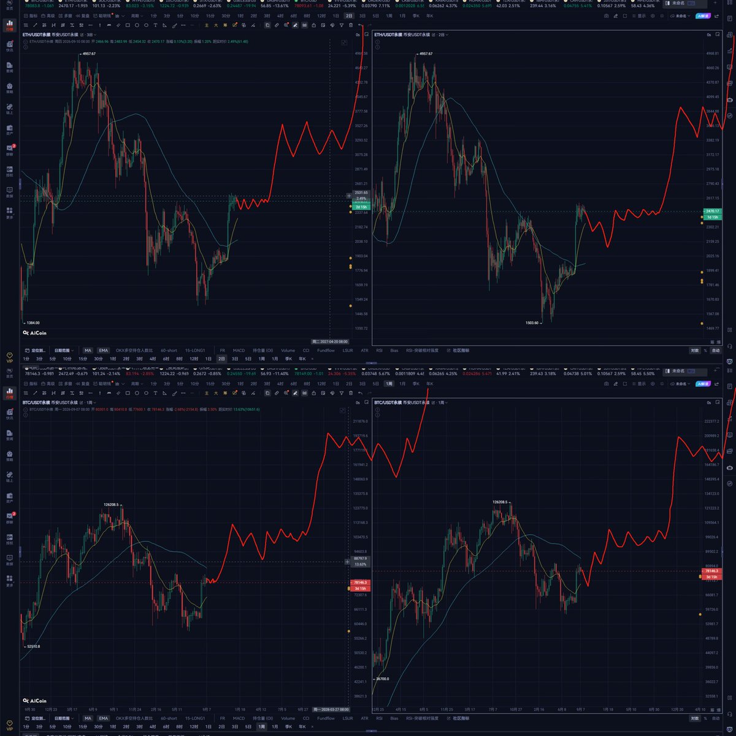Open 数据 in the ETH screen sidebar
This screenshot has width=736, height=736.
coord(10,192)
